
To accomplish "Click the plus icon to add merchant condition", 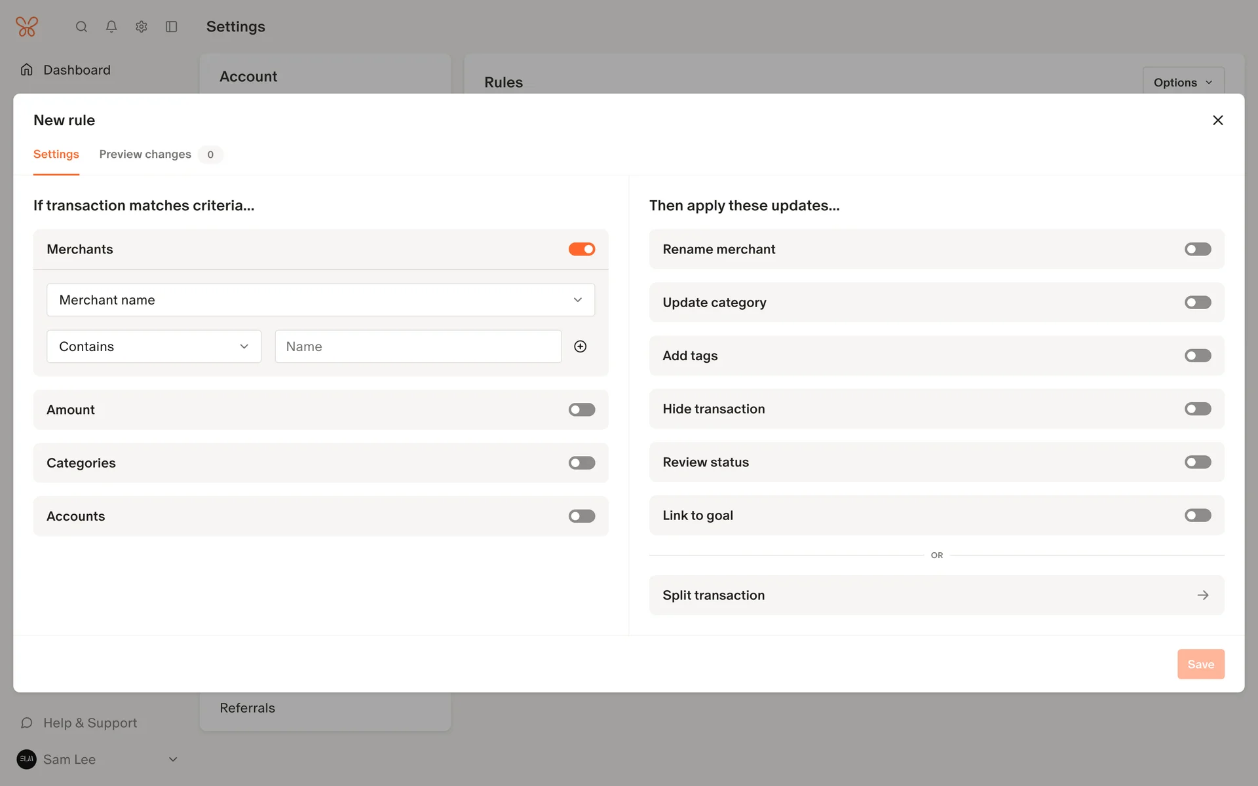I will coord(580,346).
